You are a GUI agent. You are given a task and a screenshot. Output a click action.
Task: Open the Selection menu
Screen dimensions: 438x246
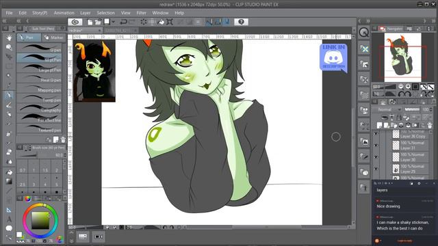105,13
